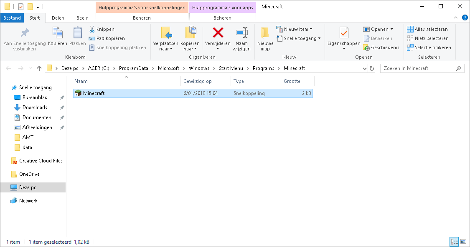The width and height of the screenshot is (470, 247).
Task: Click Start Menu in the address path
Action: 231,68
